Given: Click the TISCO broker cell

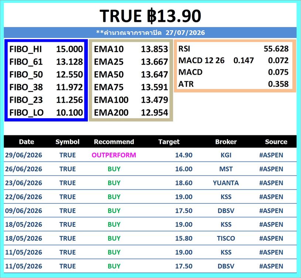Looking at the screenshot, I should pyautogui.click(x=226, y=238).
